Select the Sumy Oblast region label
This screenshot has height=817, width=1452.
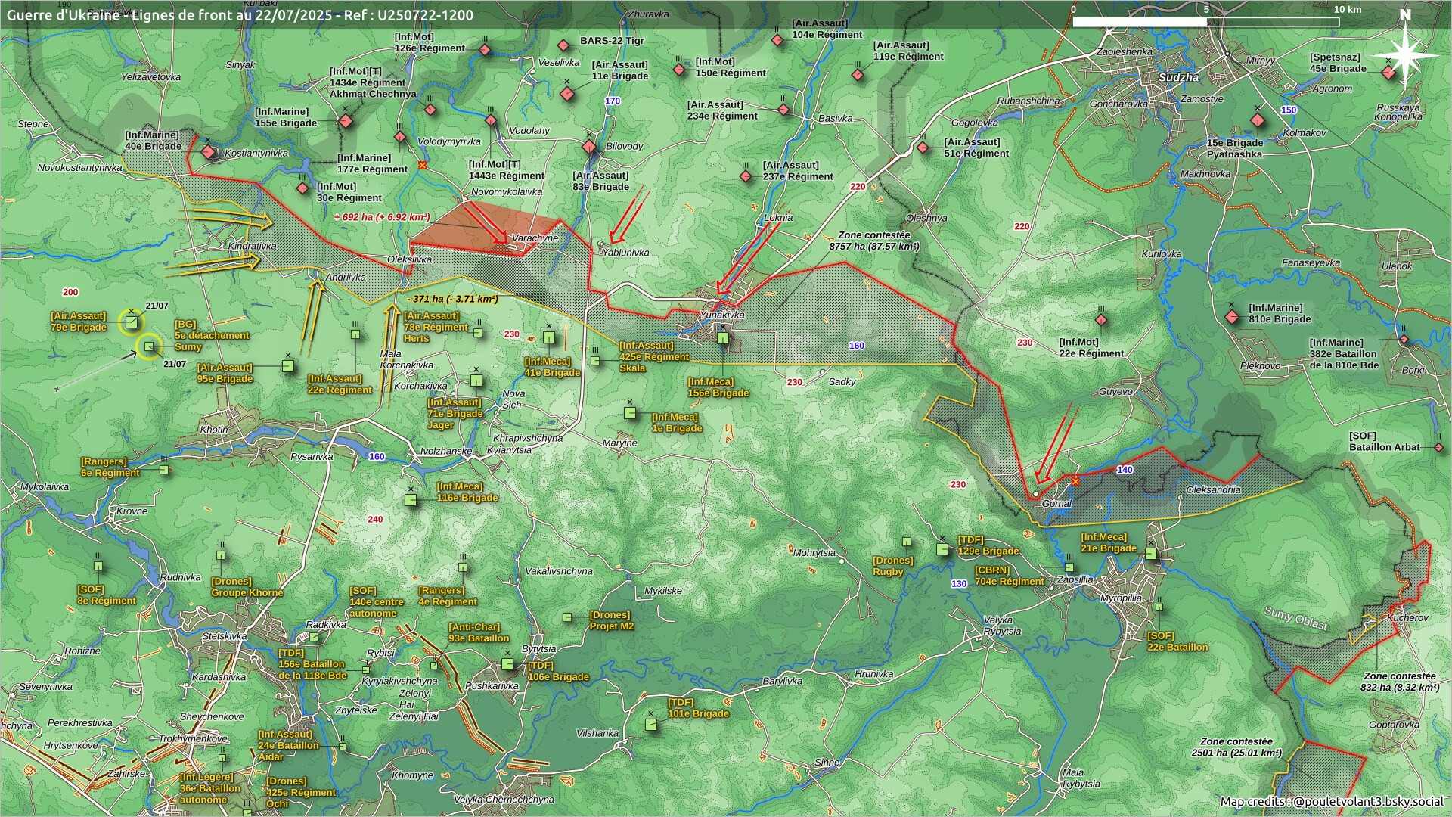[1295, 618]
